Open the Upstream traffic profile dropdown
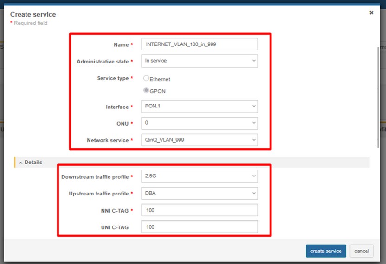 tap(199, 193)
